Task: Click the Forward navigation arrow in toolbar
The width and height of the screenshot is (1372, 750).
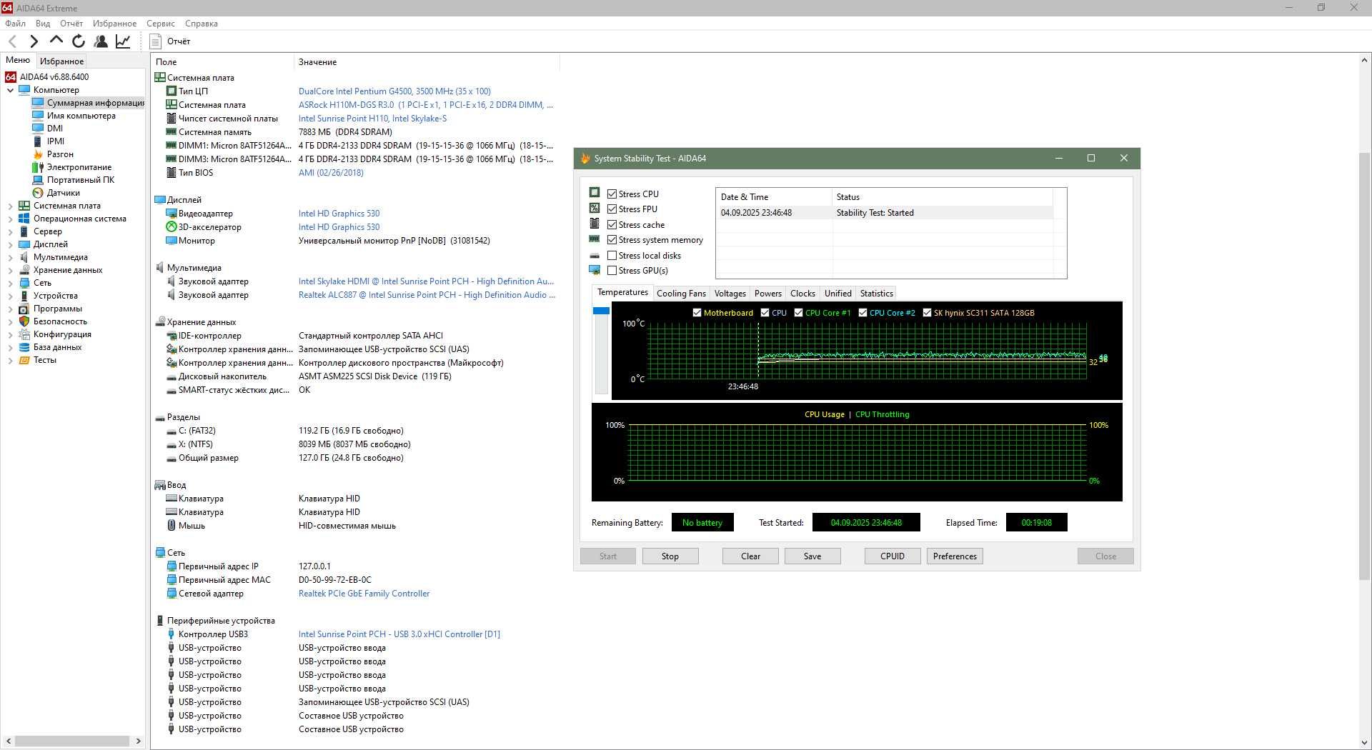Action: coord(34,41)
